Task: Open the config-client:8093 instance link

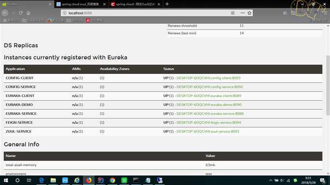Action: point(208,78)
